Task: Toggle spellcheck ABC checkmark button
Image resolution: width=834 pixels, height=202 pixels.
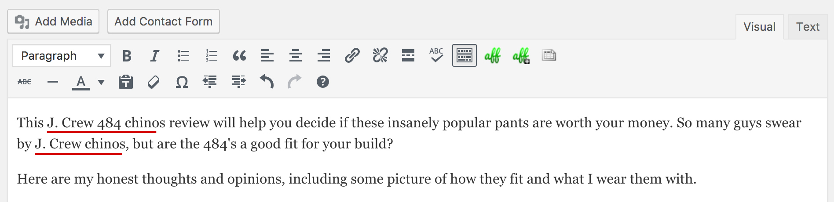Action: [436, 56]
